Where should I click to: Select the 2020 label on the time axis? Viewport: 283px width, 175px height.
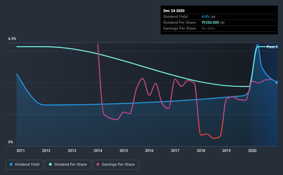click(252, 151)
